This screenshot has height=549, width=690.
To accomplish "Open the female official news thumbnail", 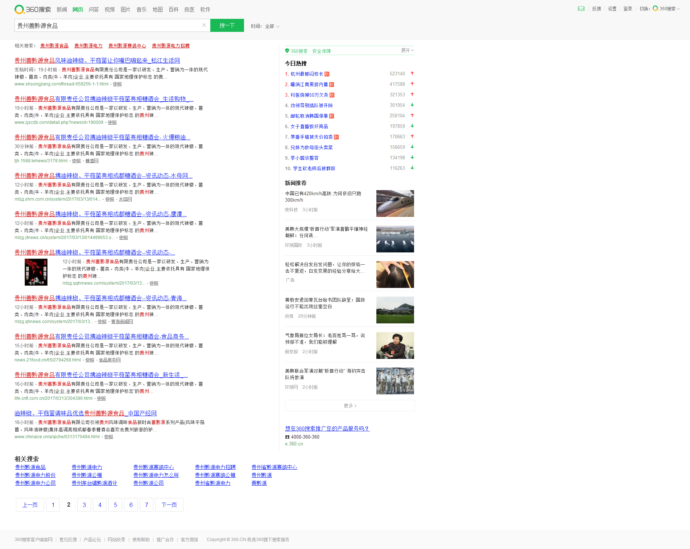I will 395,345.
